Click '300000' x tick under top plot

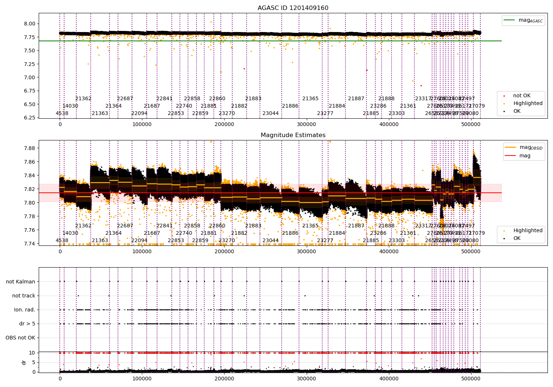pos(307,125)
